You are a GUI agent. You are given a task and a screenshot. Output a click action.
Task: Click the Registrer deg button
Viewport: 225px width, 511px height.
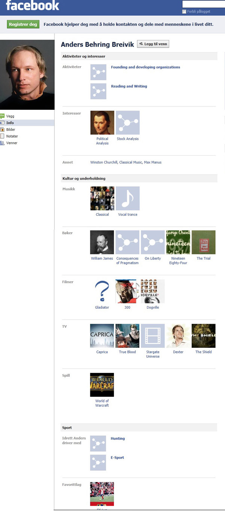coord(23,24)
